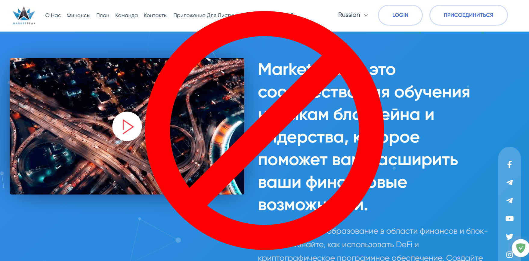The width and height of the screenshot is (529, 261).
Task: Click the chevron next to Russian
Action: point(366,15)
